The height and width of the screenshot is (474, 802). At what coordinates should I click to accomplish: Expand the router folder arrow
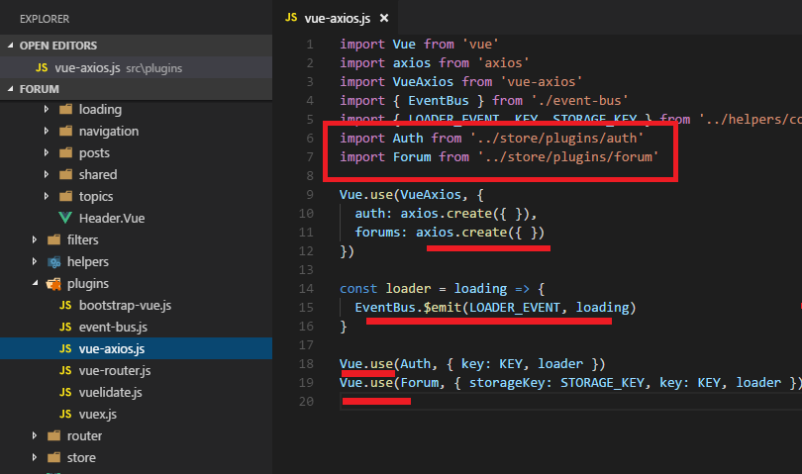pos(35,435)
